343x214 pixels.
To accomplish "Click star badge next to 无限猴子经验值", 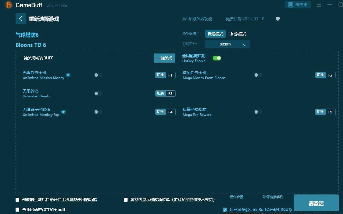I will [63, 112].
